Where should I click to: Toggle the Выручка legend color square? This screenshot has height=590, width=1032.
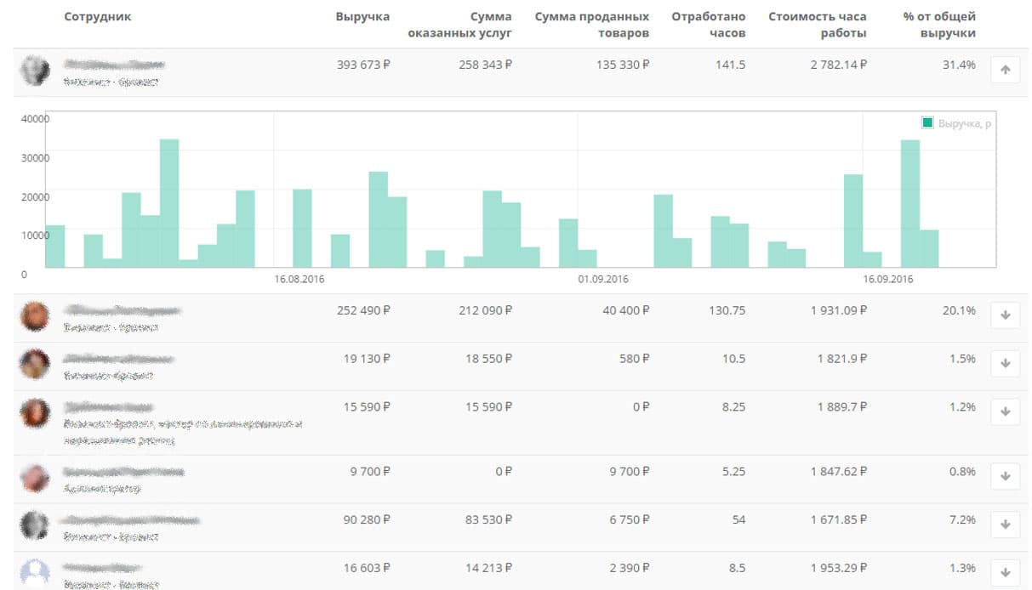point(928,123)
